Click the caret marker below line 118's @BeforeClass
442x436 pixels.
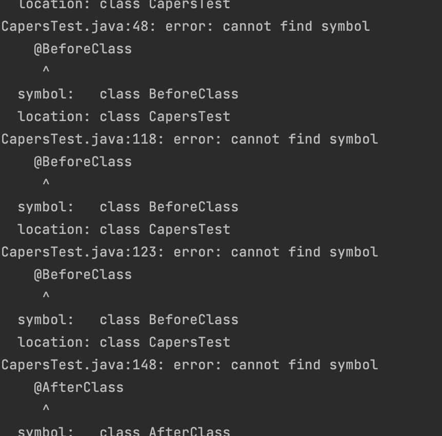pyautogui.click(x=46, y=183)
